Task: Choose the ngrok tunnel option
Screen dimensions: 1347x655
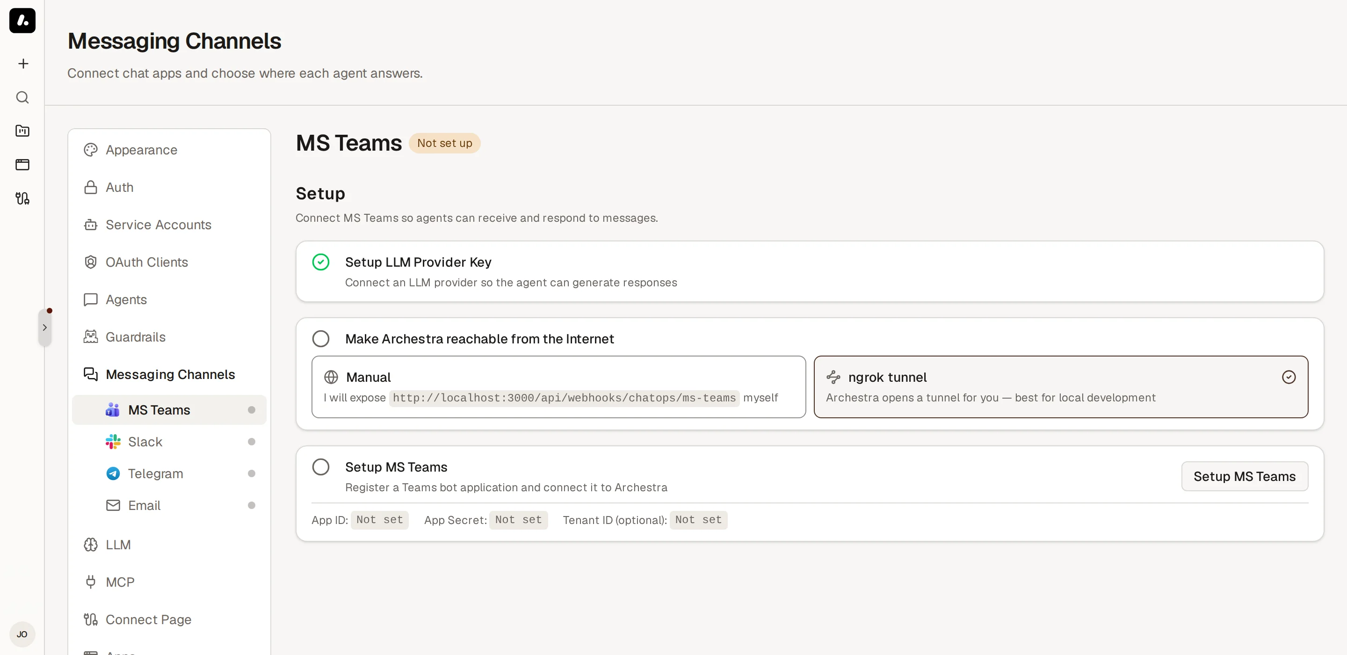Action: point(1061,387)
